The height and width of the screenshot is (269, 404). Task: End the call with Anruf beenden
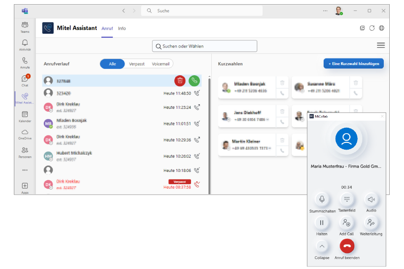[x=347, y=246]
